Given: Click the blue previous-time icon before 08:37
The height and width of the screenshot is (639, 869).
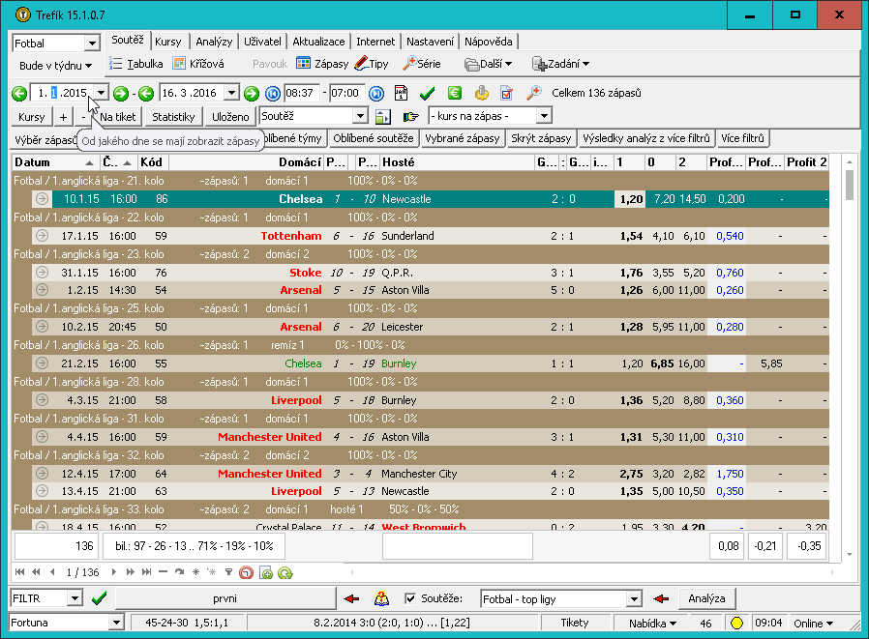Looking at the screenshot, I should tap(272, 94).
